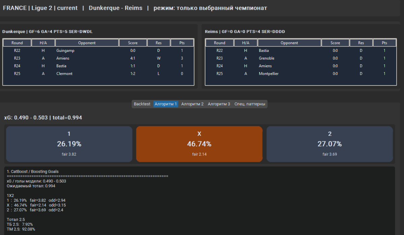404x235 pixels.
Task: Open the Спец. паттерны tab
Action: (x=250, y=104)
